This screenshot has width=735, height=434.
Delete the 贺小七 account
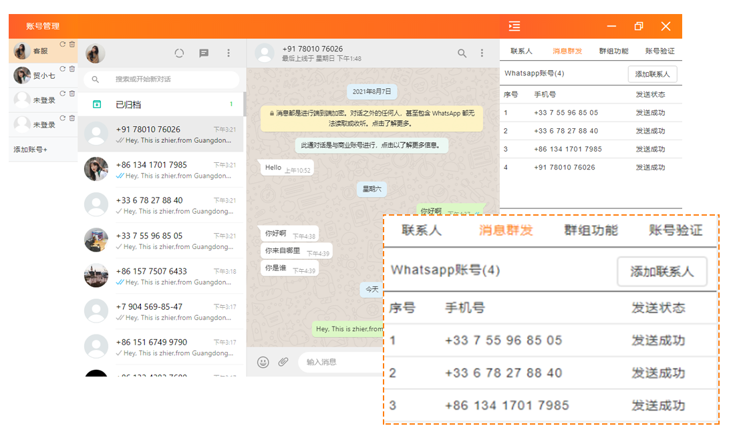coord(72,69)
